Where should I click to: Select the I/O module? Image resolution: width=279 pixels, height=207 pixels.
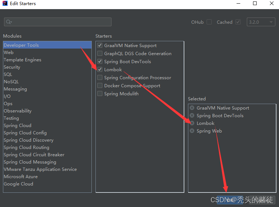click(x=47, y=96)
